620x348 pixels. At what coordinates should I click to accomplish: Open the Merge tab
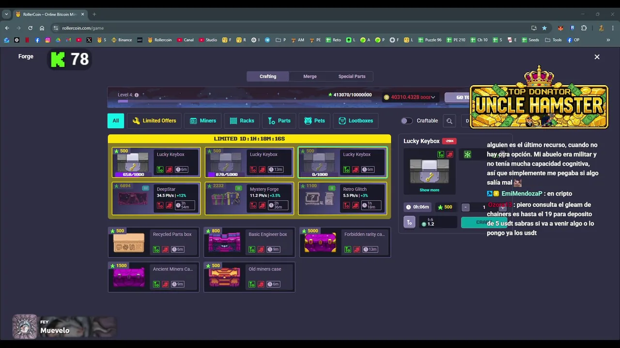310,76
